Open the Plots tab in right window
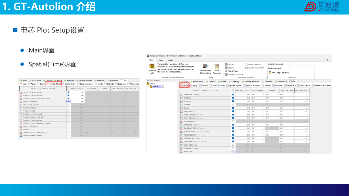Screen dimensions: 349x196 click(293, 81)
